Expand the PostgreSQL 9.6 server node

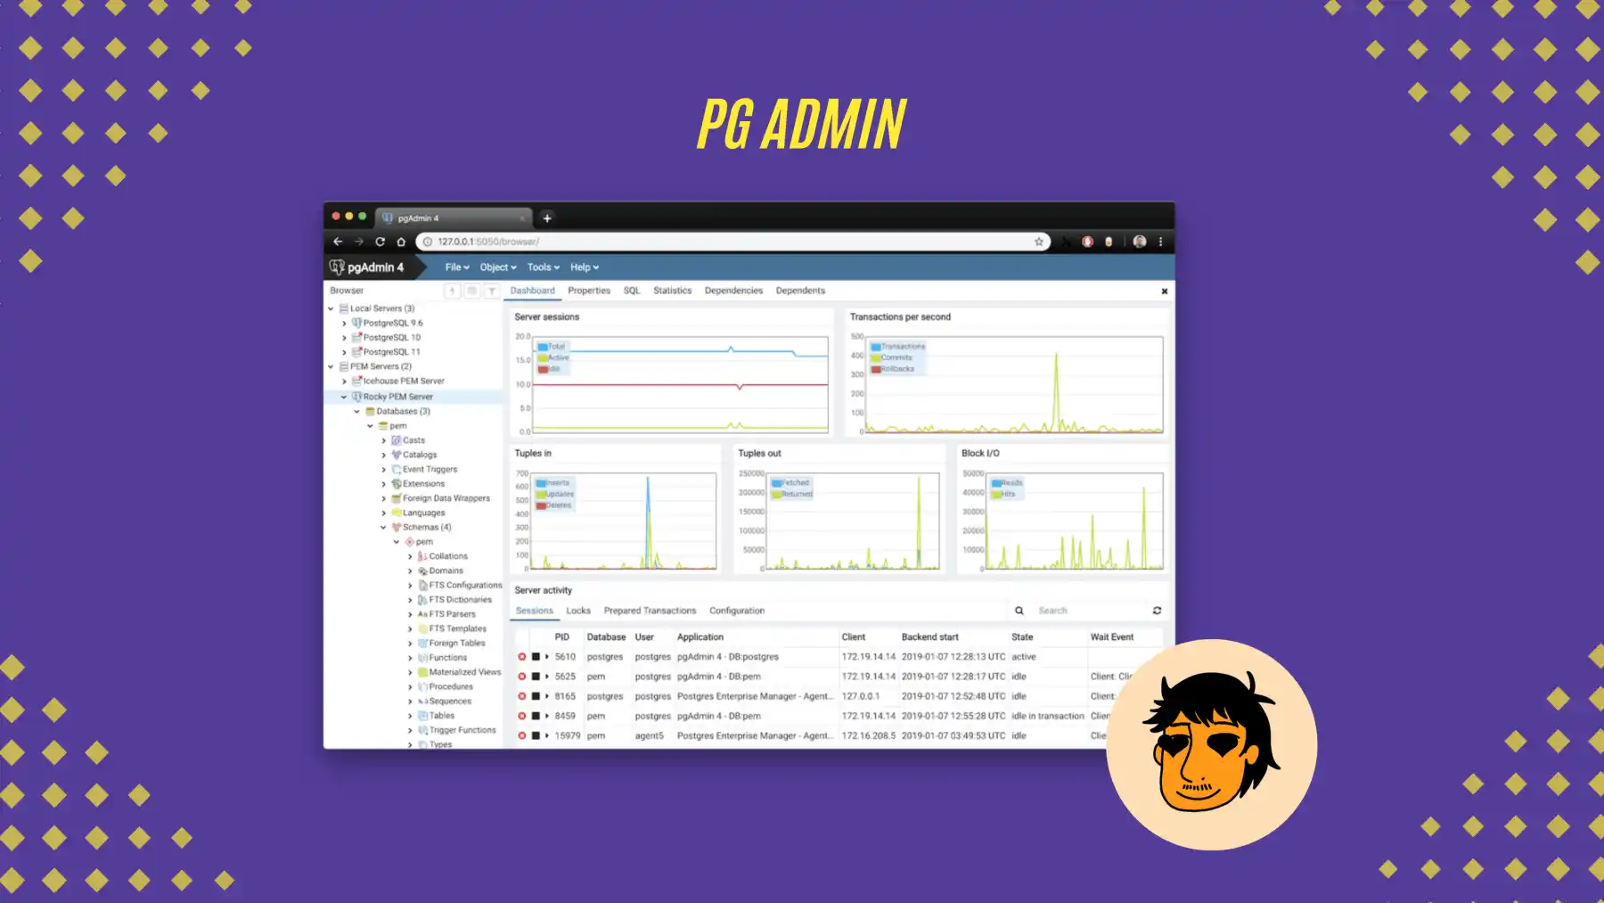344,324
